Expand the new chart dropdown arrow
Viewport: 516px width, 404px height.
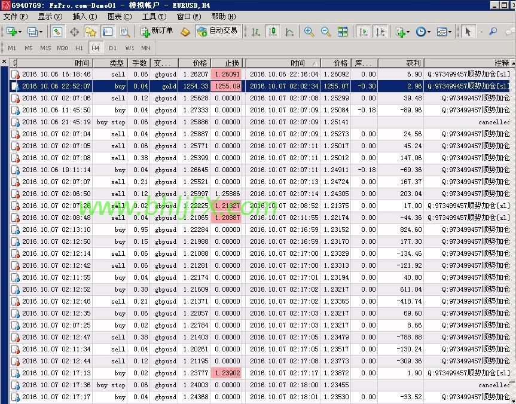click(20, 32)
